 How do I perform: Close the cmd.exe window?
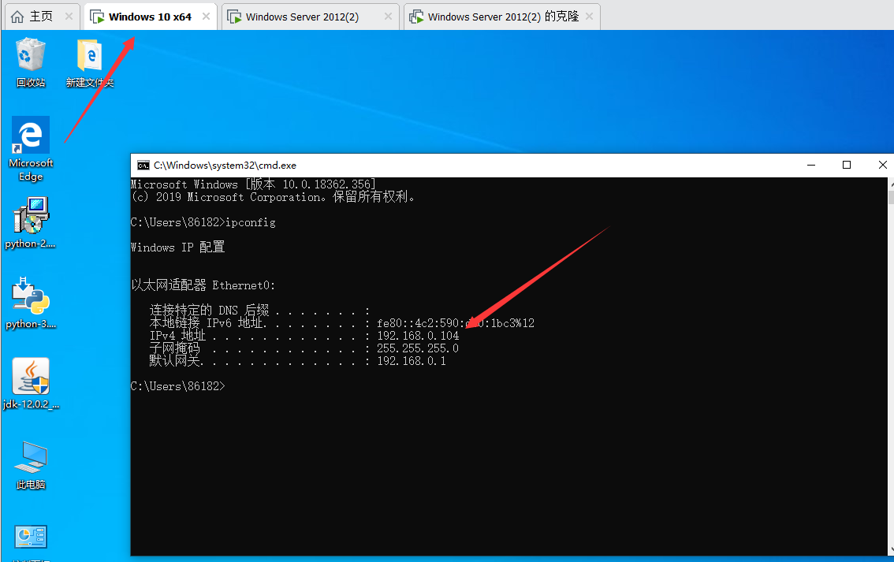[882, 166]
